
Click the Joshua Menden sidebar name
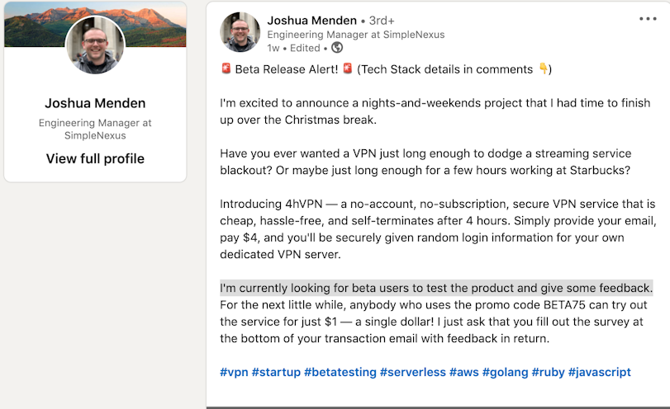[x=95, y=103]
